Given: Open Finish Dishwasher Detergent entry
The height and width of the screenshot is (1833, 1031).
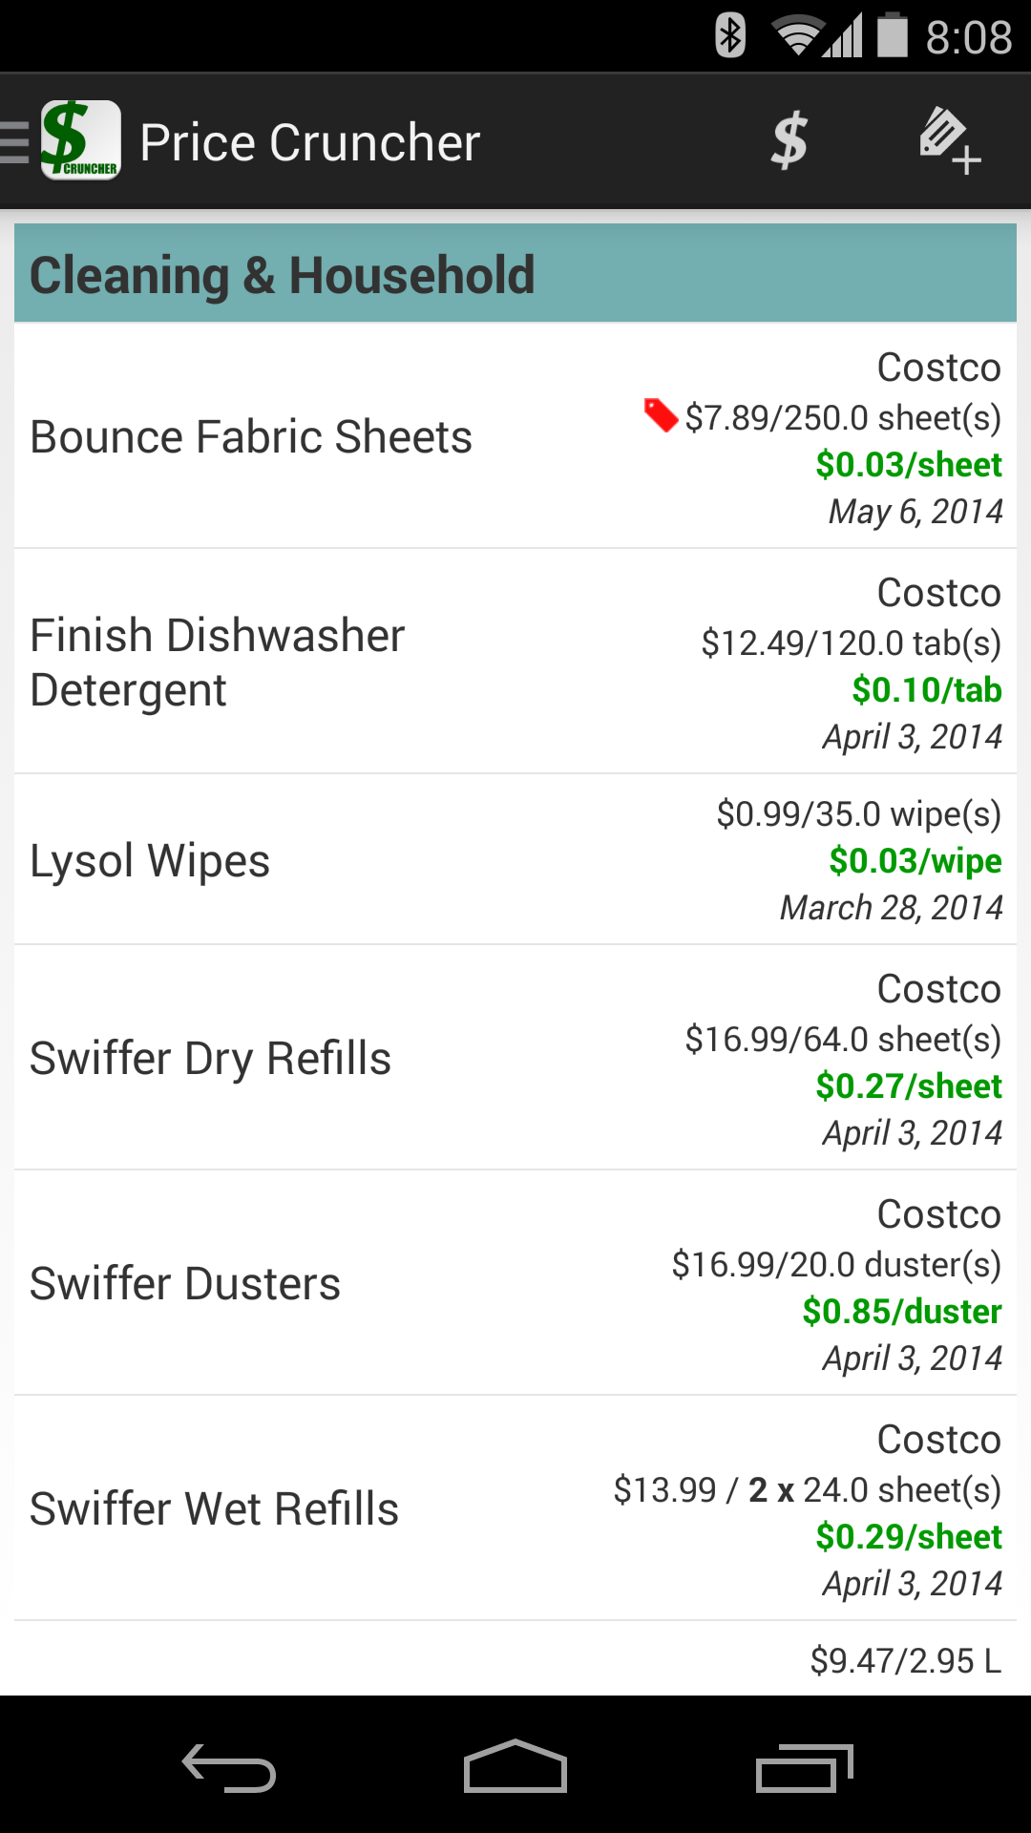Looking at the screenshot, I should coord(218,662).
